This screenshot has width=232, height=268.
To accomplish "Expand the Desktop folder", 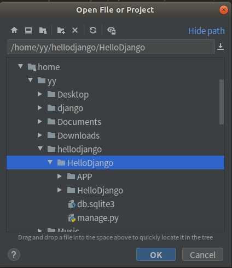I will (39, 94).
